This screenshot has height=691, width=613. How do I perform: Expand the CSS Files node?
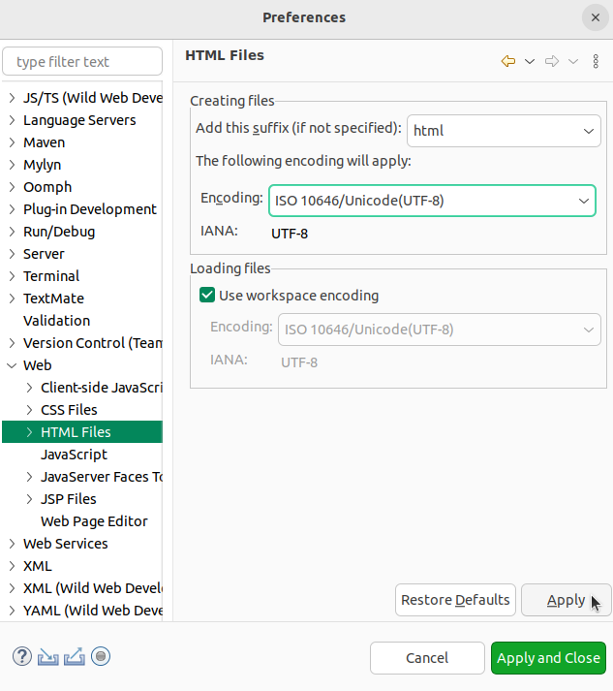[29, 410]
